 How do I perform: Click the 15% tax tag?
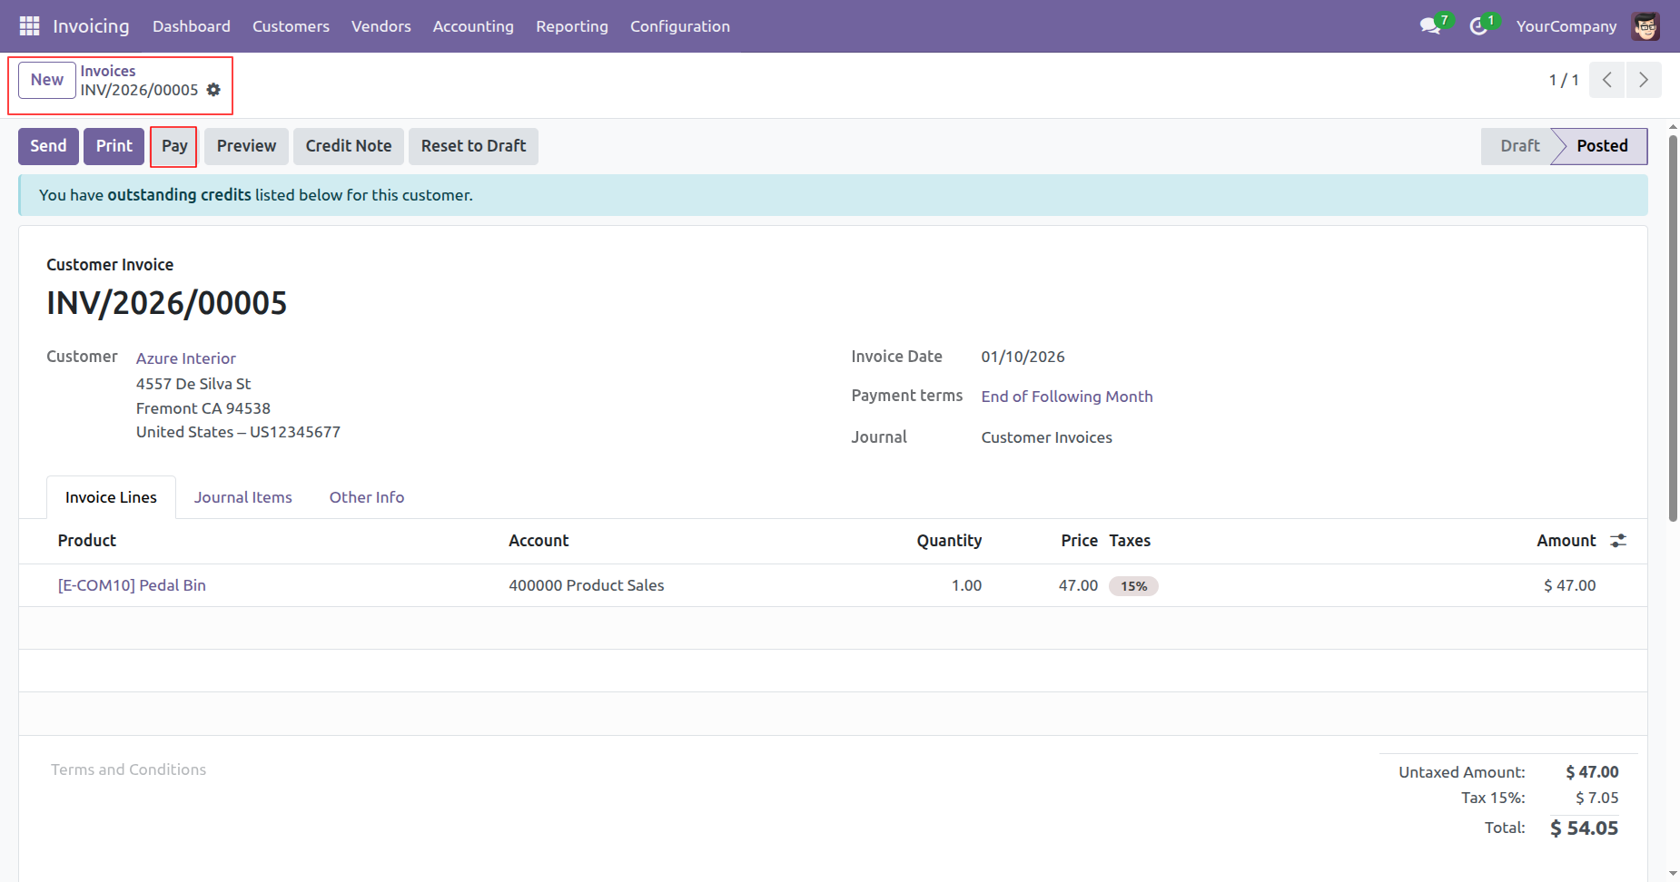tap(1132, 586)
